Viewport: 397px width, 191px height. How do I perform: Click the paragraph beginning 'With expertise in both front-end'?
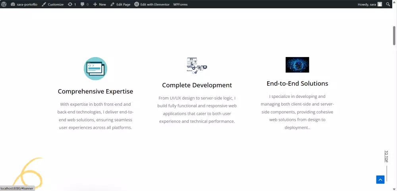click(x=95, y=116)
